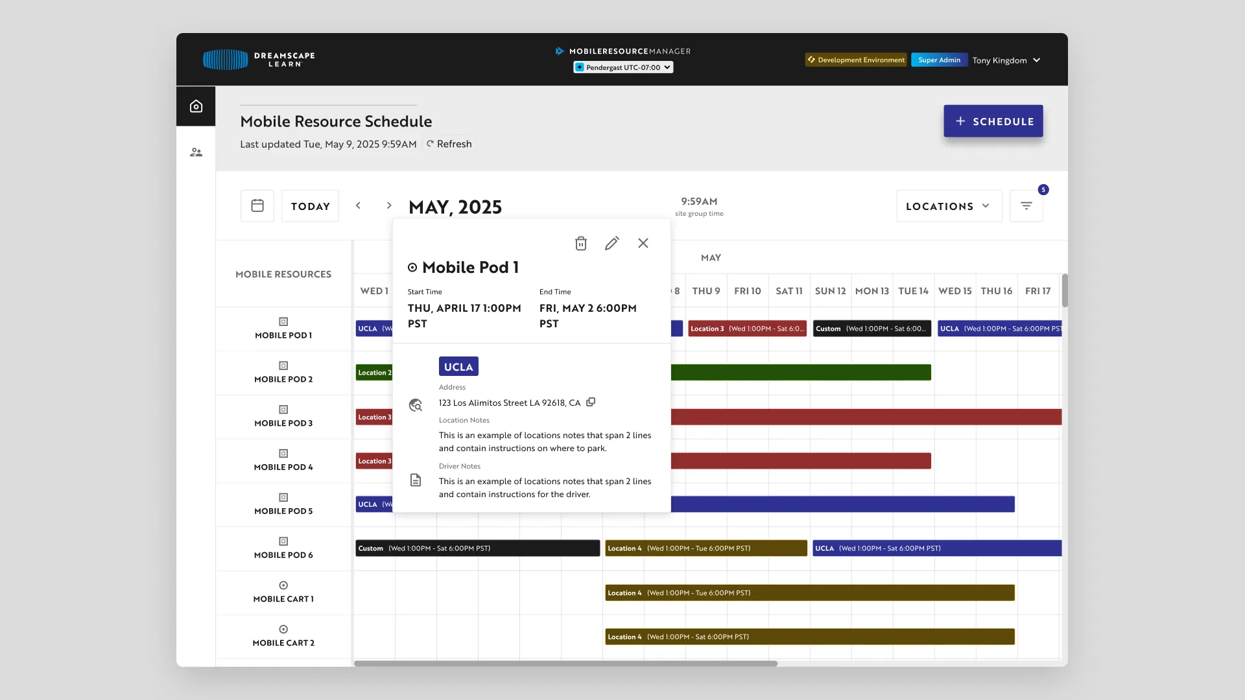Open the LOCATIONS dropdown
This screenshot has width=1245, height=700.
coord(949,206)
